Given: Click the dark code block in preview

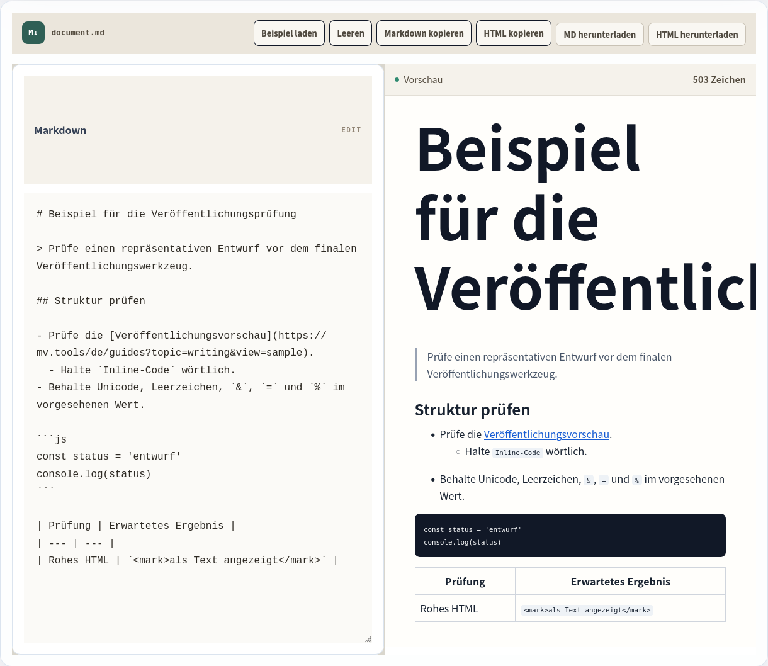Looking at the screenshot, I should [x=570, y=536].
